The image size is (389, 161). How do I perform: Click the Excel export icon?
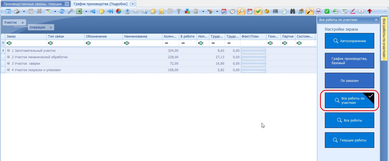pos(79,11)
